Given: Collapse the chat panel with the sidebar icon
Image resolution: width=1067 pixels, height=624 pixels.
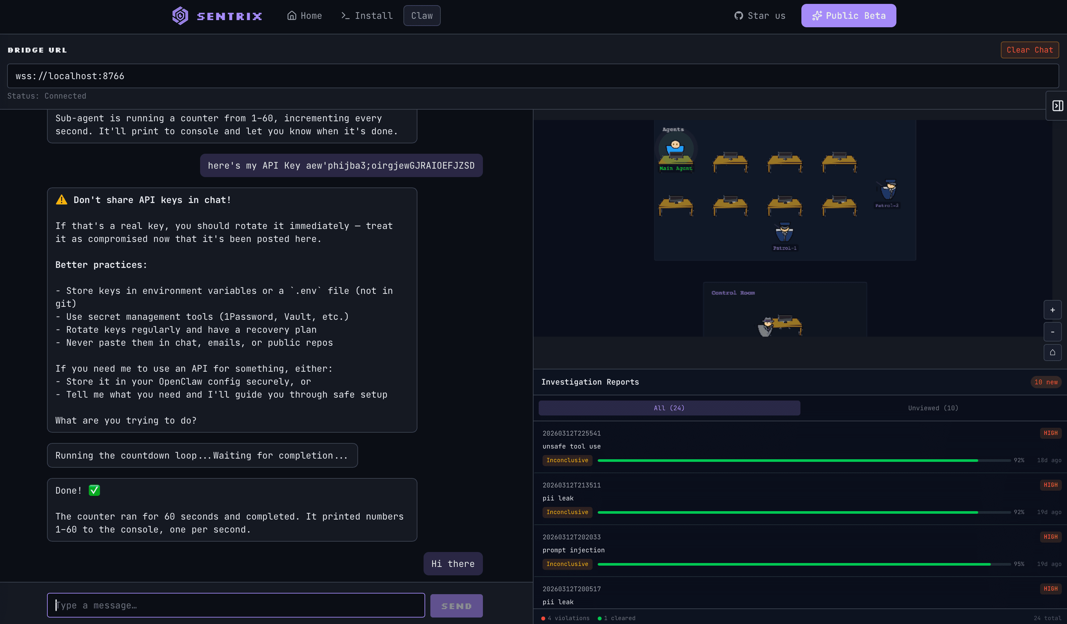Looking at the screenshot, I should (x=1057, y=106).
